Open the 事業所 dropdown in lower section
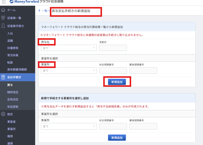The image size is (203, 145). (69, 126)
